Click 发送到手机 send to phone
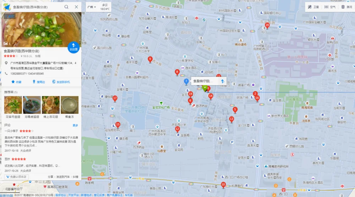This screenshot has width=355, height=197. (61, 82)
